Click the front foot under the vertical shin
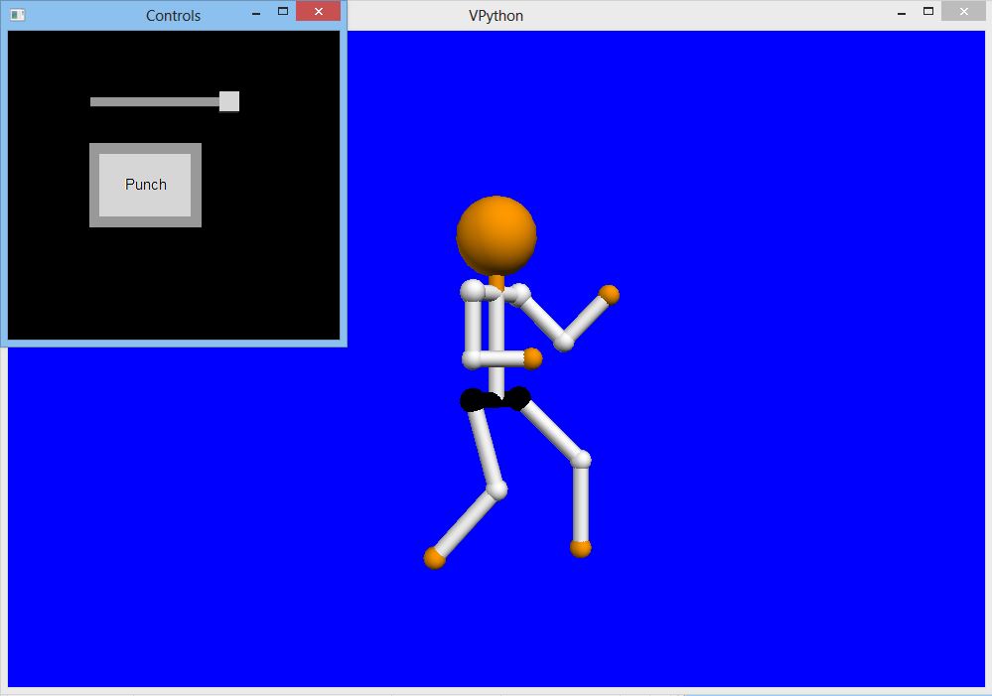The height and width of the screenshot is (696, 992). click(x=581, y=548)
